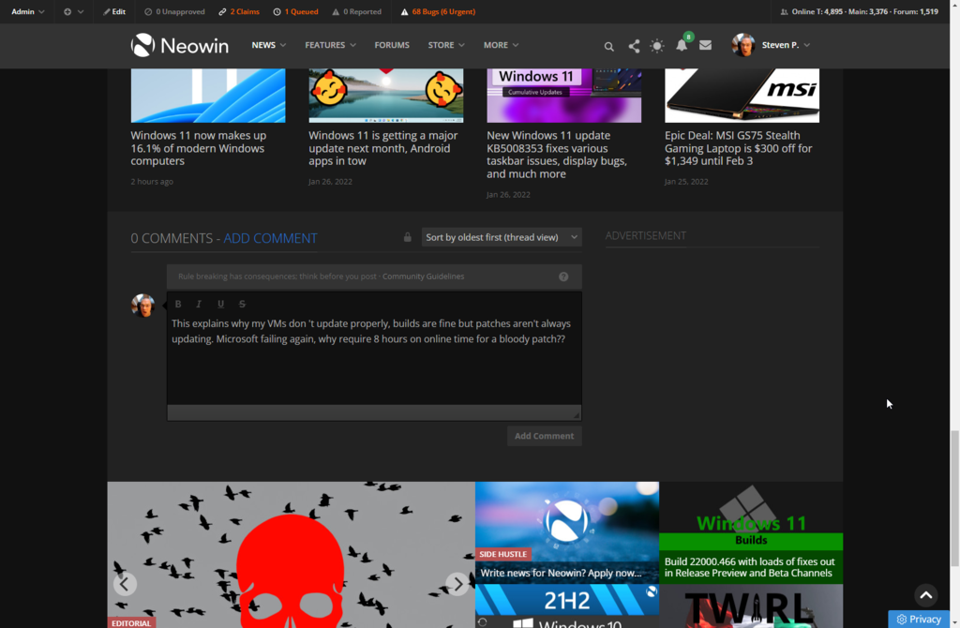The image size is (960, 628).
Task: Click the help question mark icon
Action: tap(563, 277)
